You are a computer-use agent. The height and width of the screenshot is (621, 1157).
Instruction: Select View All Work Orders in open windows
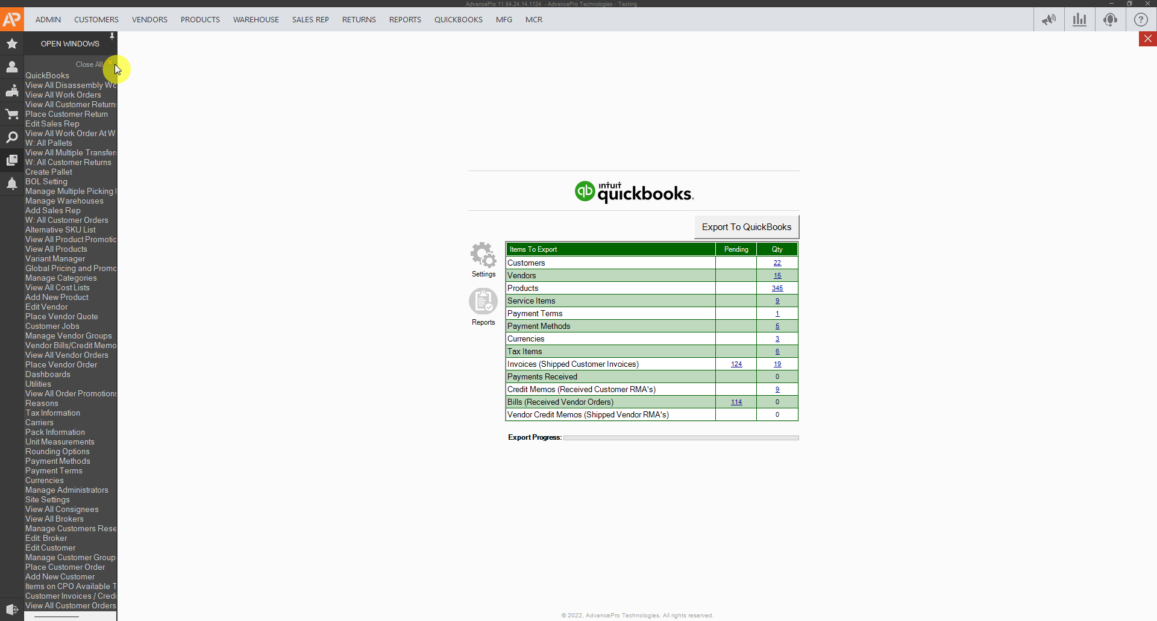click(63, 95)
